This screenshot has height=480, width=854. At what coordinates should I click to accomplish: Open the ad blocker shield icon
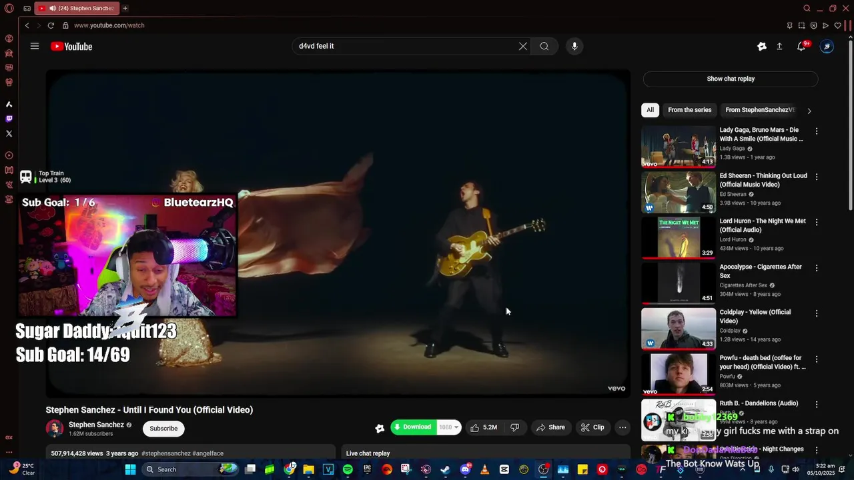[813, 25]
